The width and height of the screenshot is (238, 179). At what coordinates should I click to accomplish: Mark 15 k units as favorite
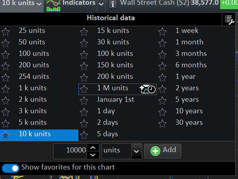[x=84, y=31]
